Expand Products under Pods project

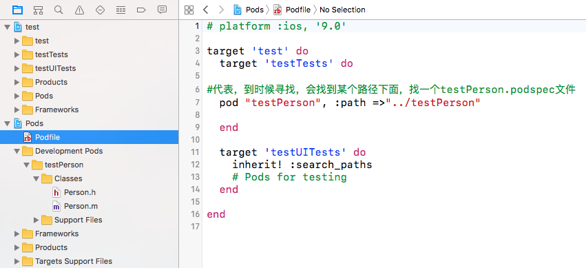17,247
